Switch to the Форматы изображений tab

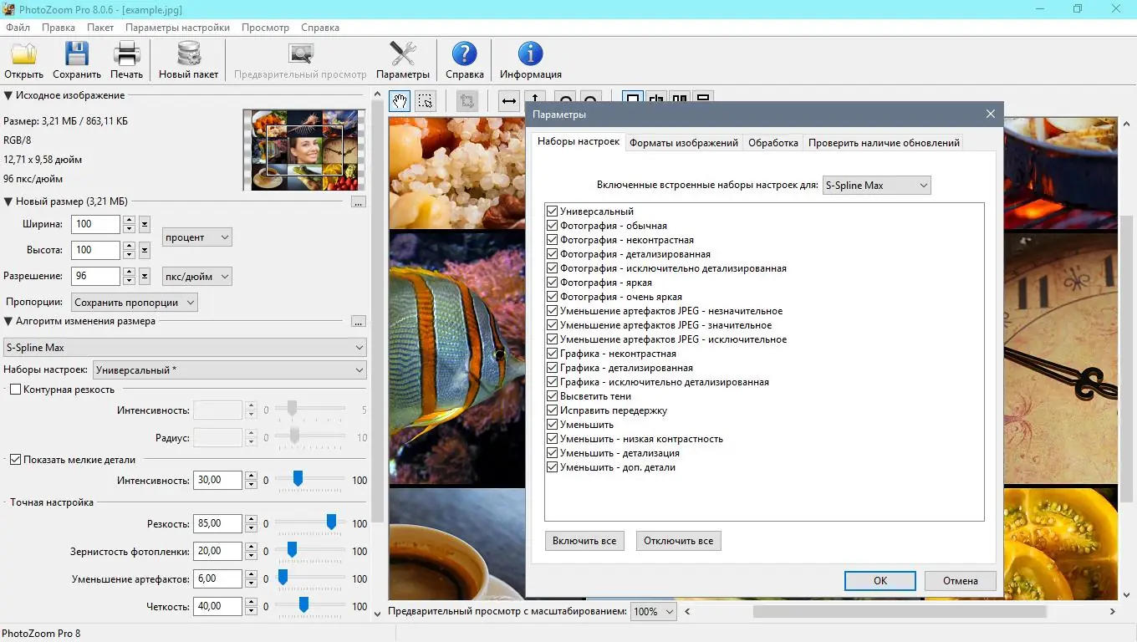[x=683, y=143]
